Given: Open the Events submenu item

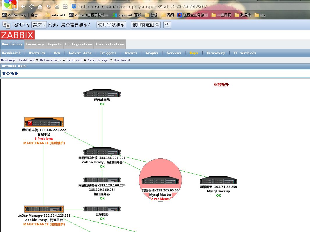Looking at the screenshot, I should pos(131,53).
